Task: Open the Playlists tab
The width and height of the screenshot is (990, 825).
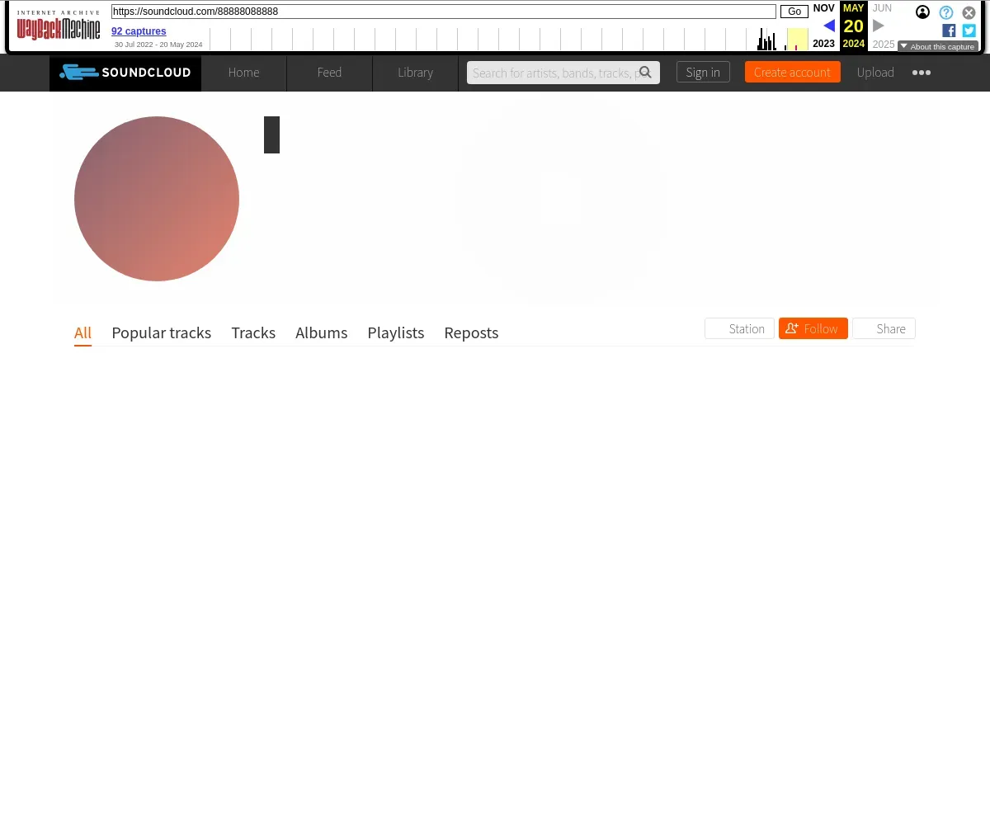Action: (x=396, y=332)
